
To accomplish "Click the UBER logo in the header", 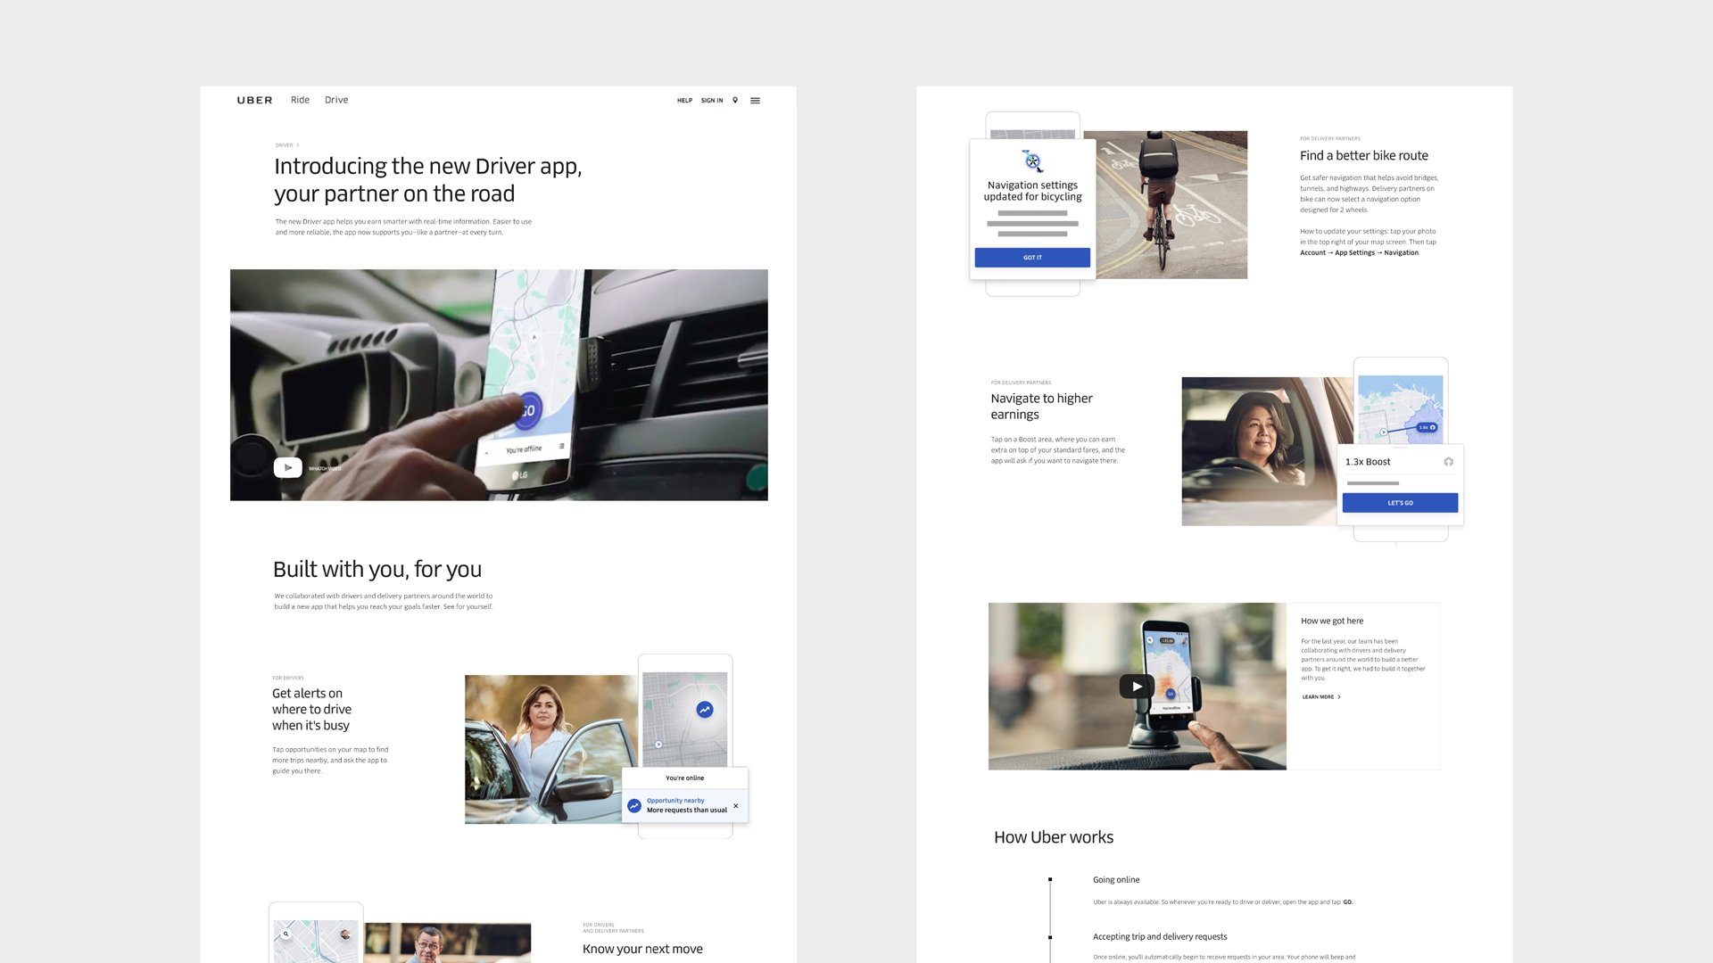I will (254, 101).
